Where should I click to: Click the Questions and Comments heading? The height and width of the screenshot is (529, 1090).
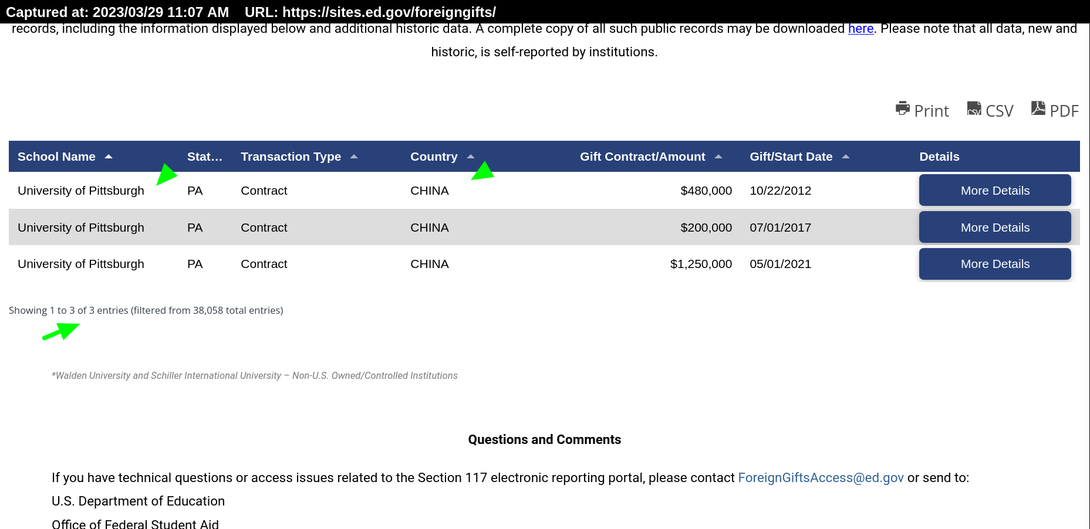coord(545,440)
